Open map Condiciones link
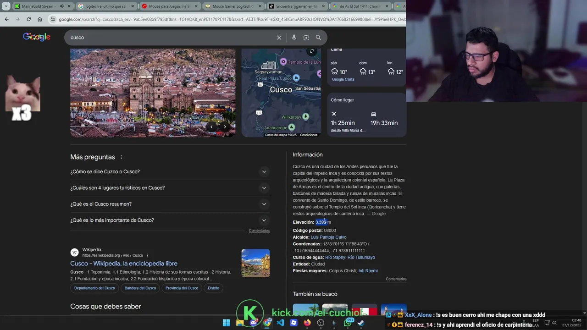This screenshot has height=330, width=587. pos(309,135)
